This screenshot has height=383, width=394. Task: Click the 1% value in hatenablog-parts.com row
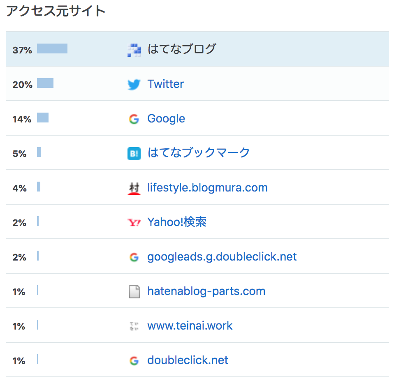click(19, 292)
